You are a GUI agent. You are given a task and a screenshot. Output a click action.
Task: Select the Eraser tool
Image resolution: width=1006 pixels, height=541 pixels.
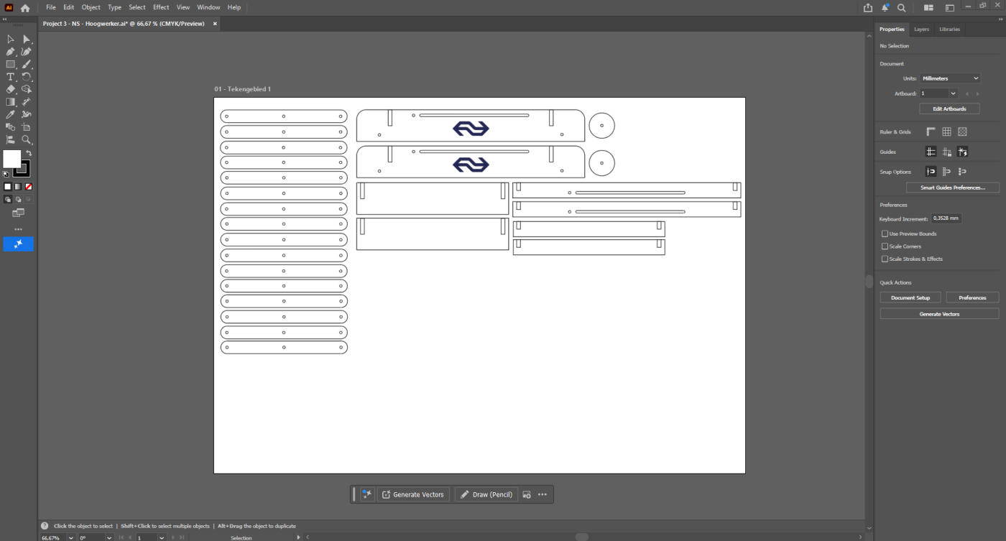11,89
